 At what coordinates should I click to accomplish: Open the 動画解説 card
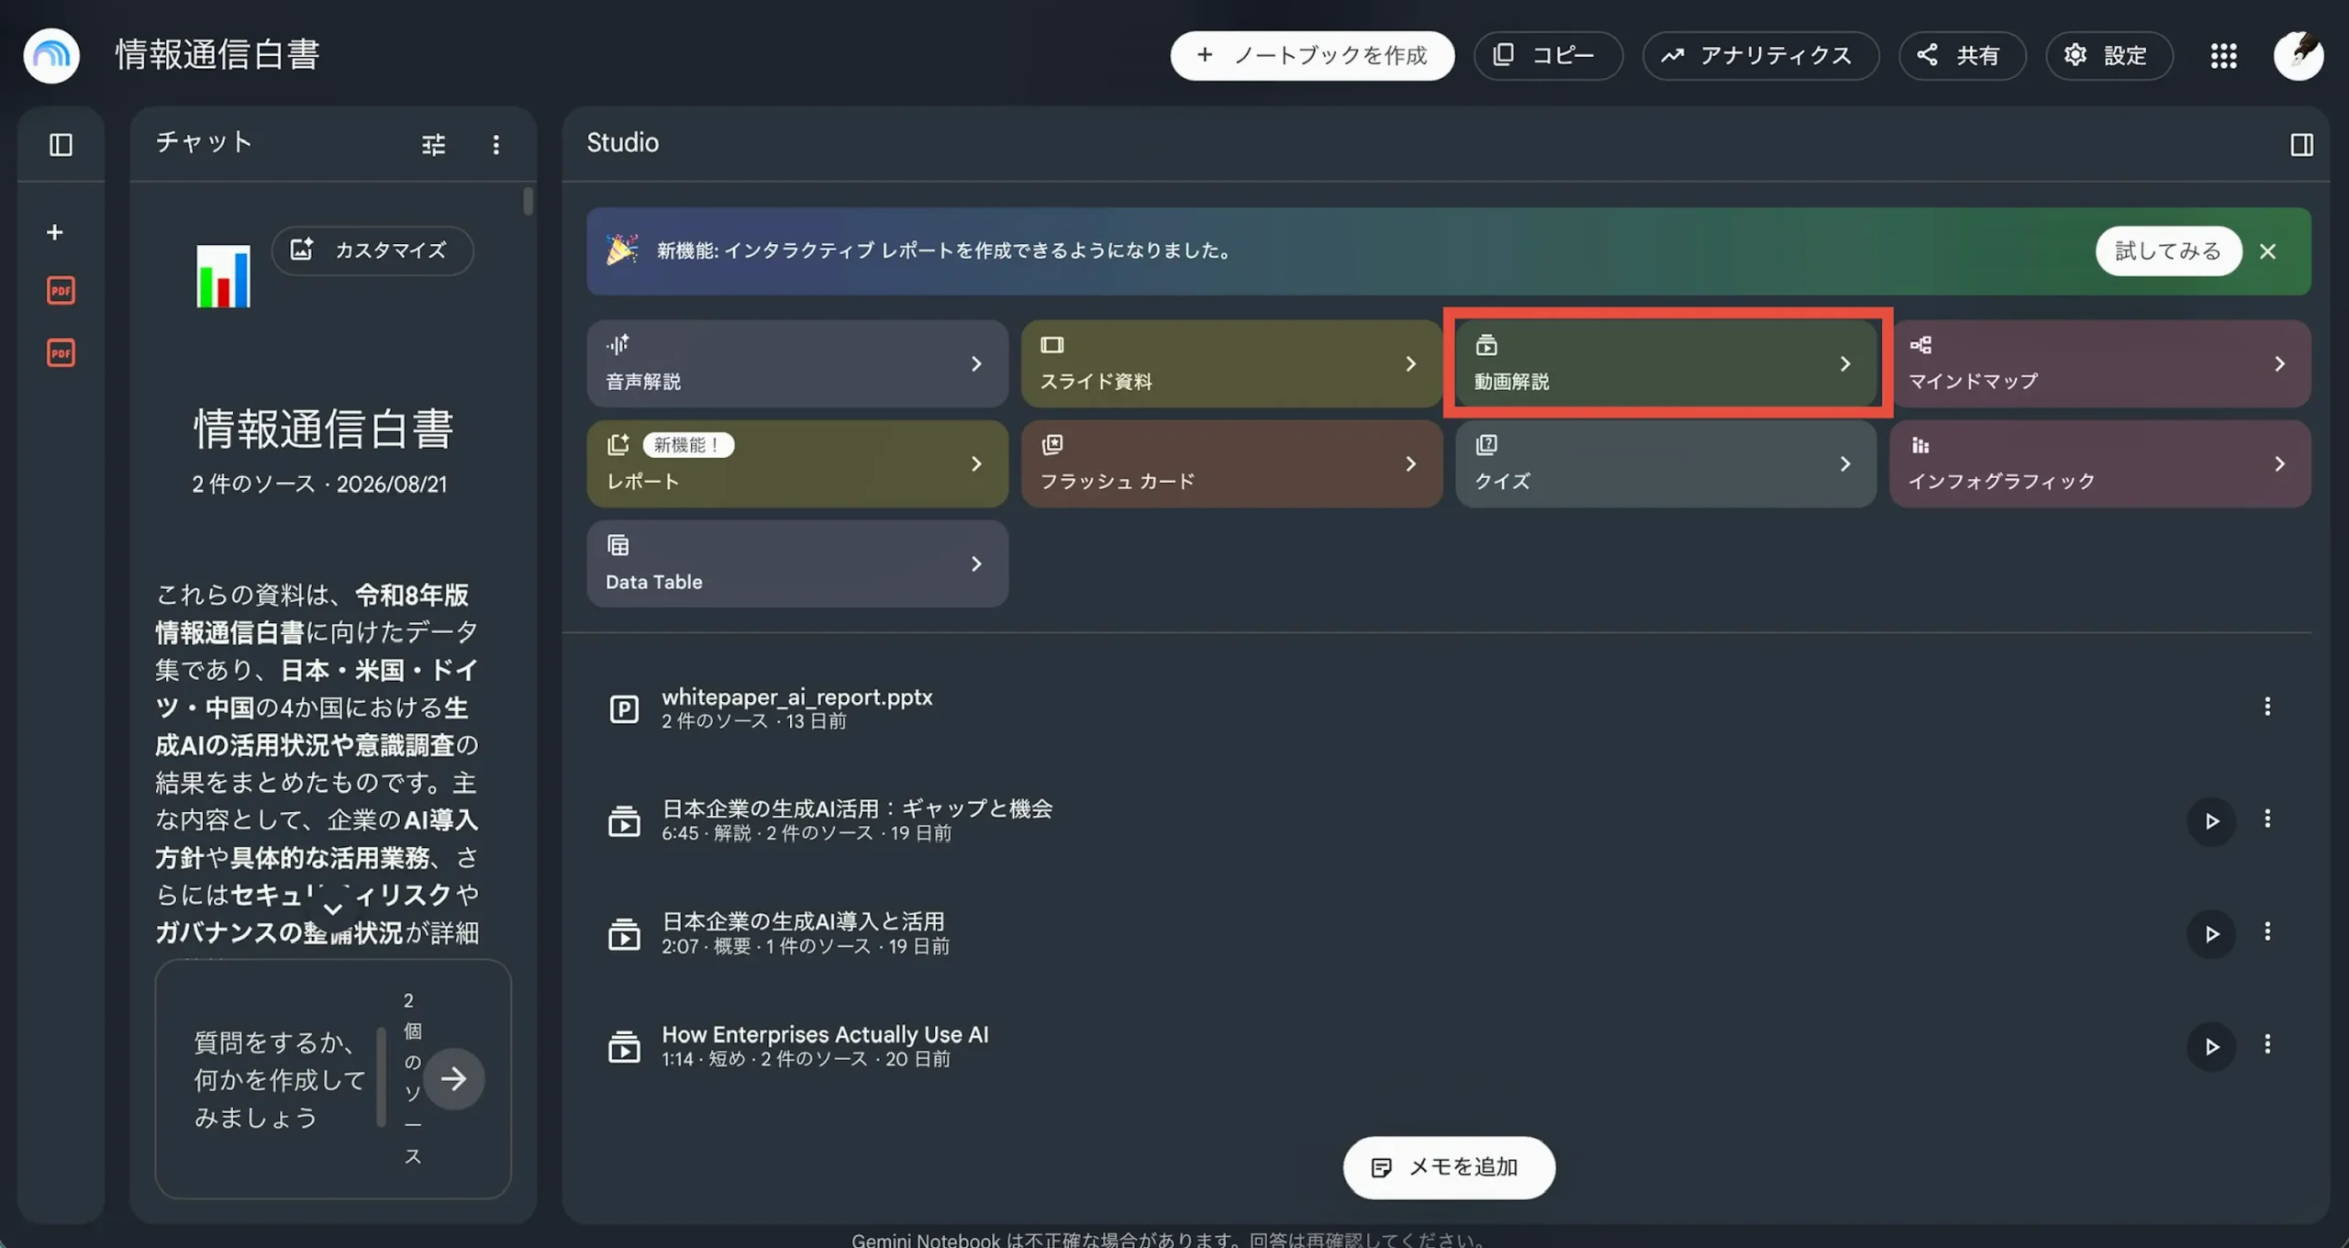(1665, 363)
